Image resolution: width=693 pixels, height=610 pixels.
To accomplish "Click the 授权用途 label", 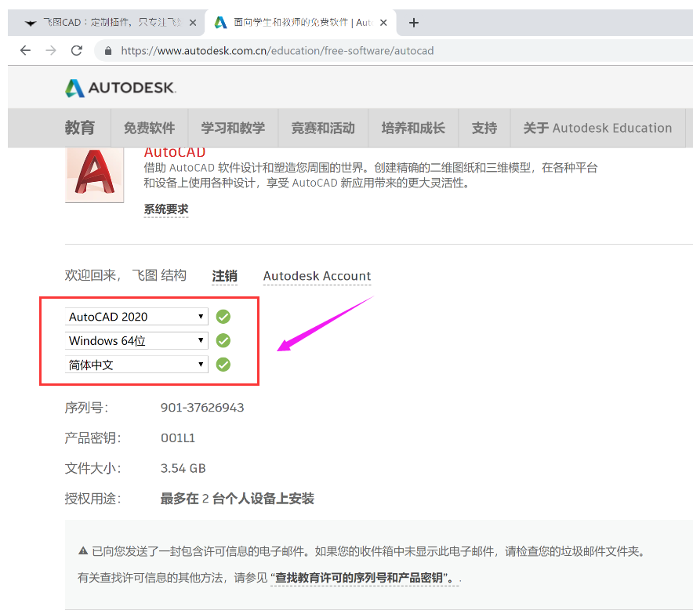I will tap(93, 499).
